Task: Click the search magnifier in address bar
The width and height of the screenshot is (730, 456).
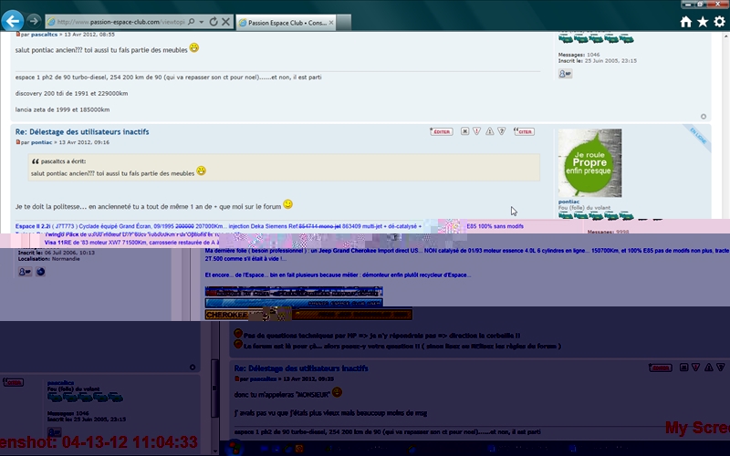Action: 191,20
